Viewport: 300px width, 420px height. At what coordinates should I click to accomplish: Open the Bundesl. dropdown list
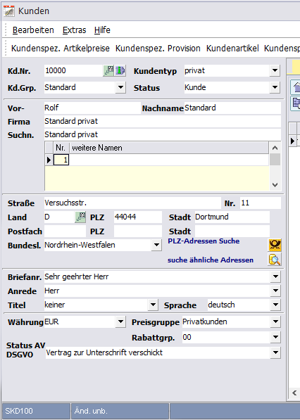[x=156, y=245]
